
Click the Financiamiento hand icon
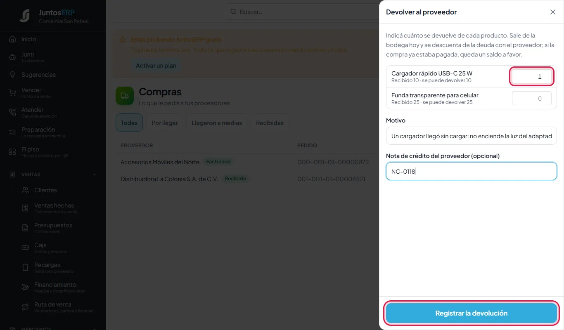[25, 287]
